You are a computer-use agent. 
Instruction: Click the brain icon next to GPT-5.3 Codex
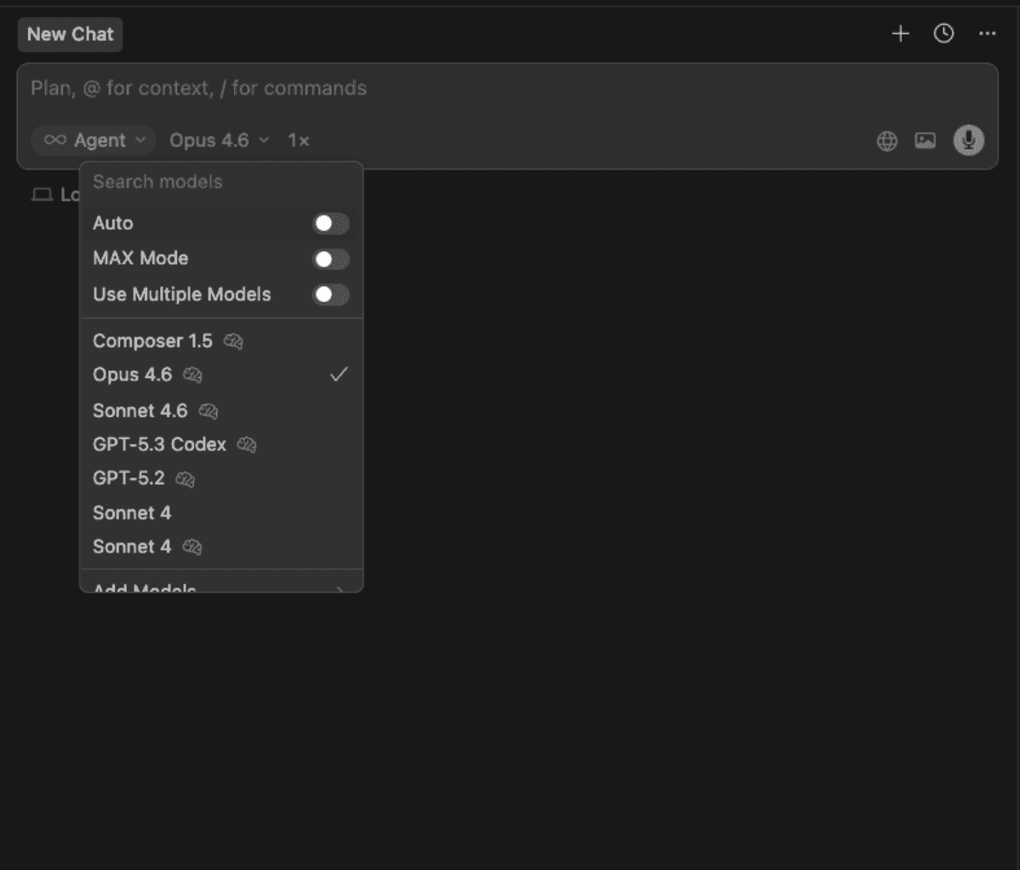[x=247, y=445]
